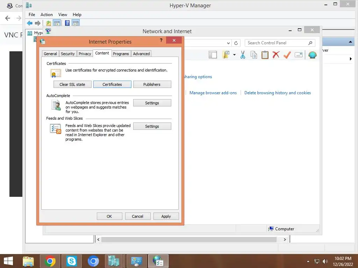The width and height of the screenshot is (358, 268).
Task: Open the File menu in Hyper-V Manager
Action: tap(32, 15)
